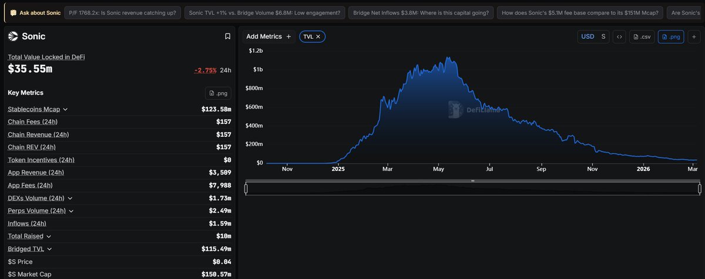Select the Bridge Net Inflows prompt
This screenshot has height=279, width=705.
[x=421, y=12]
